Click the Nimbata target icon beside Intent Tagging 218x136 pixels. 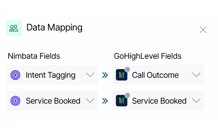pyautogui.click(x=16, y=75)
